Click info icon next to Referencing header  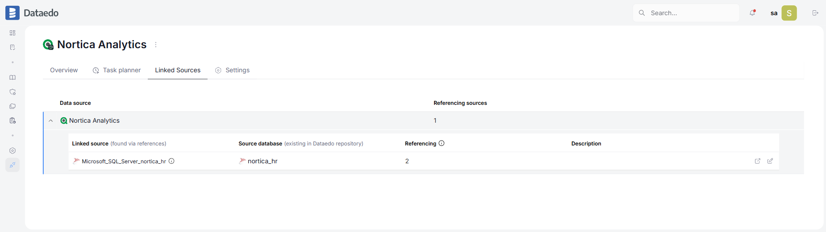pos(442,143)
